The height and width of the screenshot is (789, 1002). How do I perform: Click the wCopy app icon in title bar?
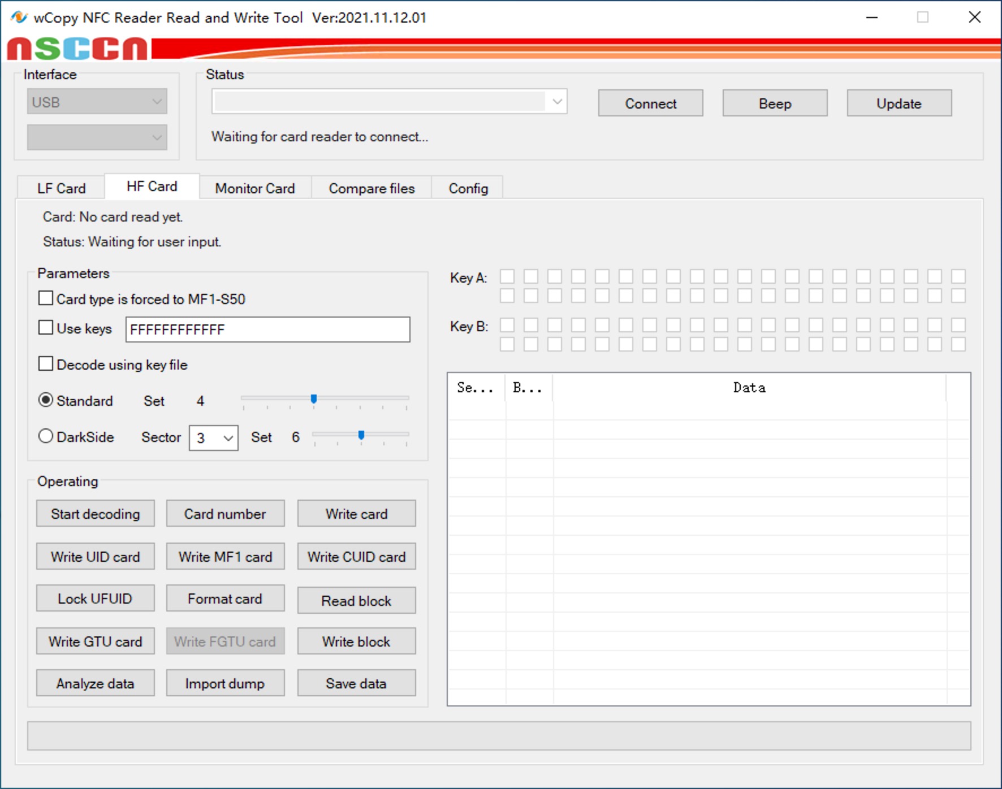pyautogui.click(x=19, y=18)
